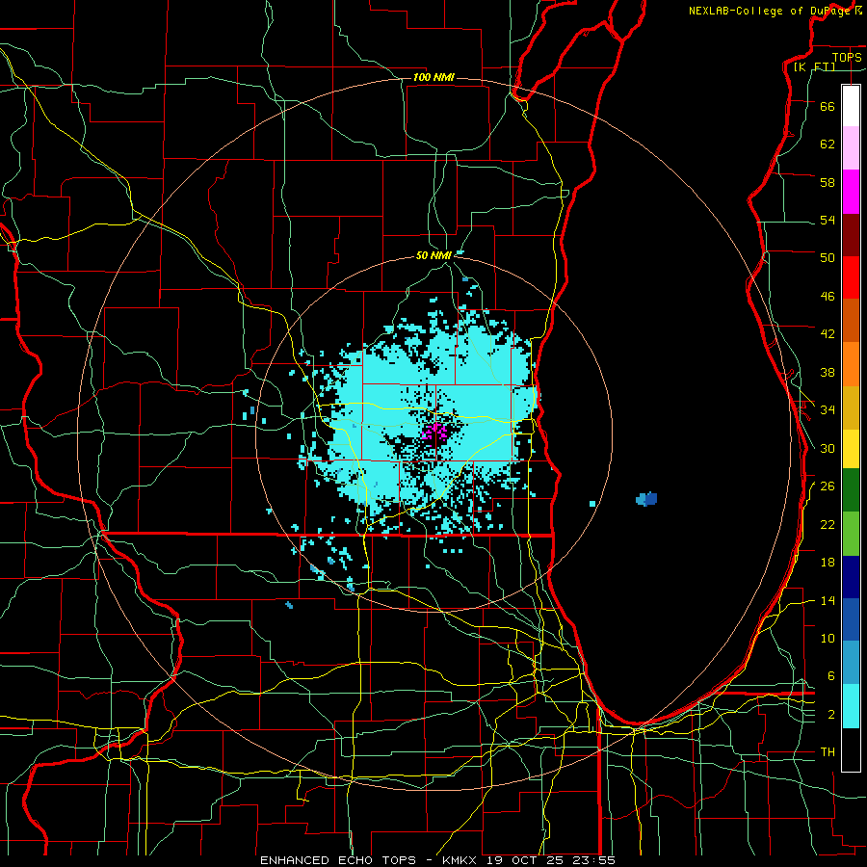The width and height of the screenshot is (867, 867).
Task: Click the gold 34 kft legend swatch
Action: click(x=851, y=407)
